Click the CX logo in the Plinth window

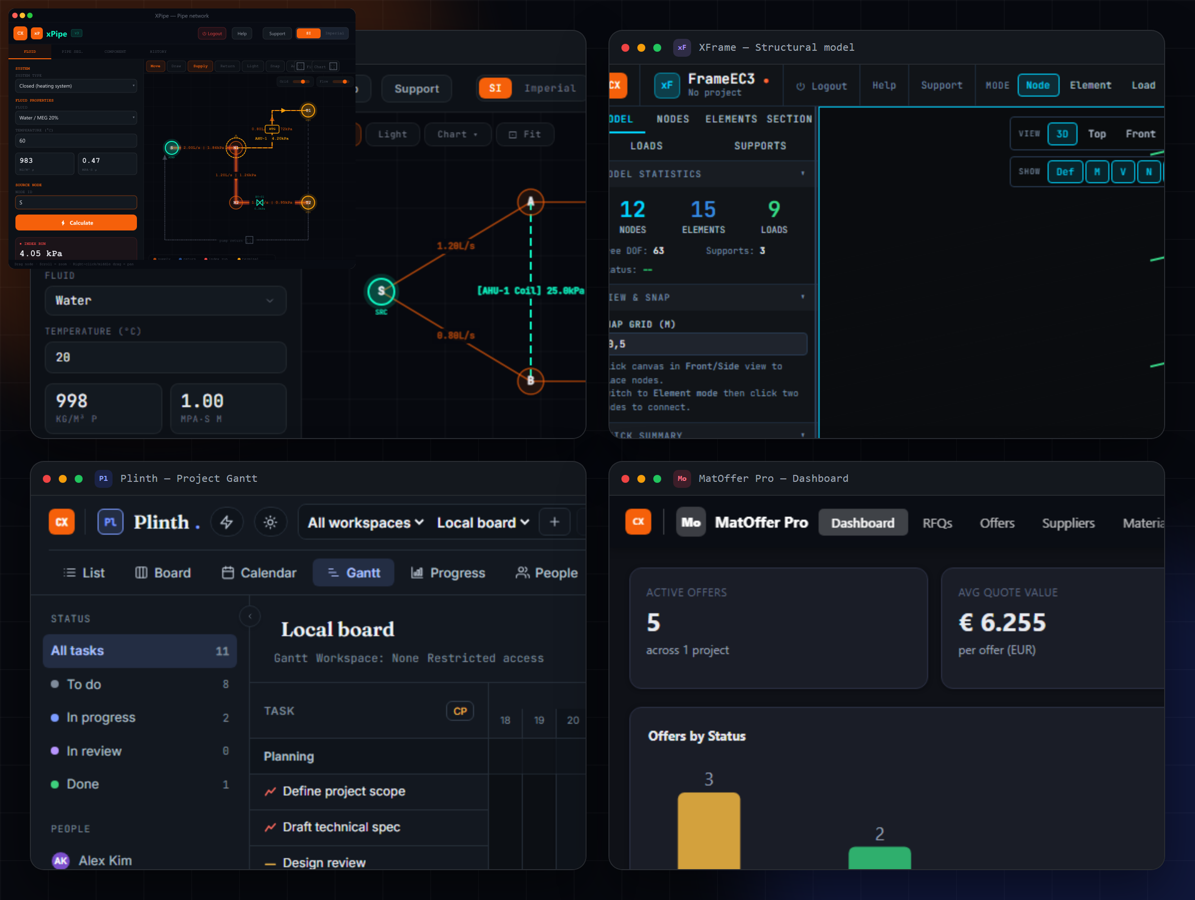point(62,522)
